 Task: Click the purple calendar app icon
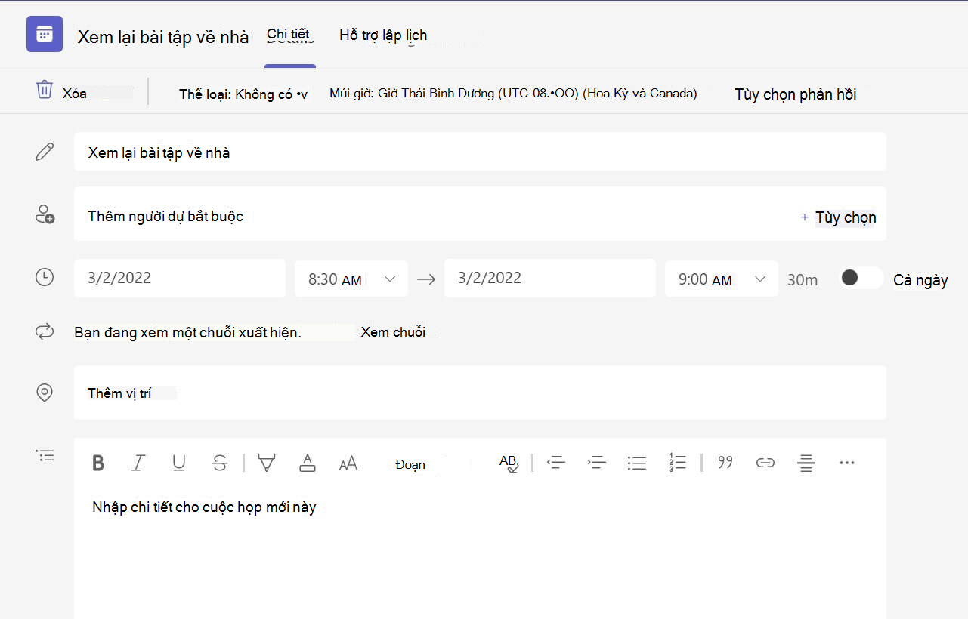[45, 34]
